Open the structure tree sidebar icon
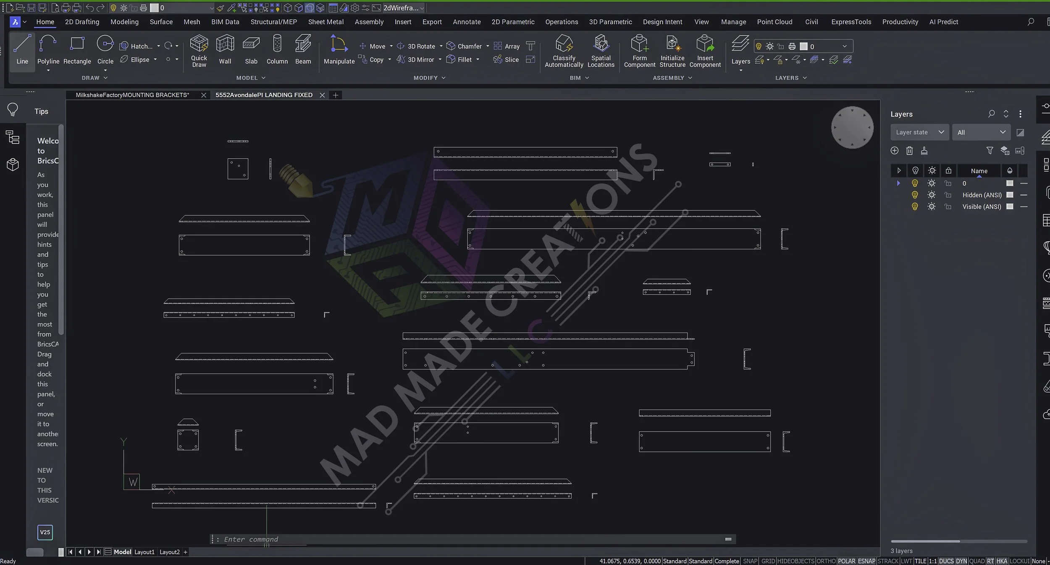 tap(13, 137)
